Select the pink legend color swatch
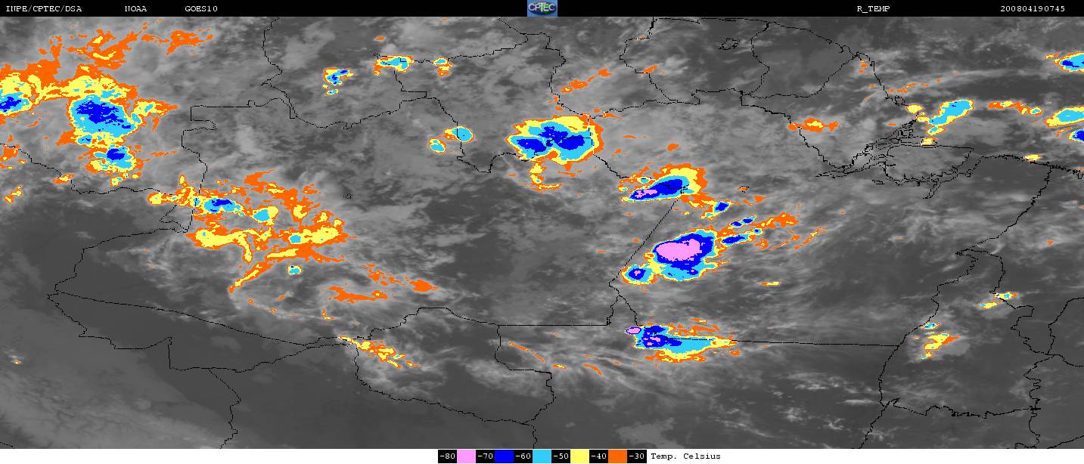Screen dimensions: 1084x464 466,456
